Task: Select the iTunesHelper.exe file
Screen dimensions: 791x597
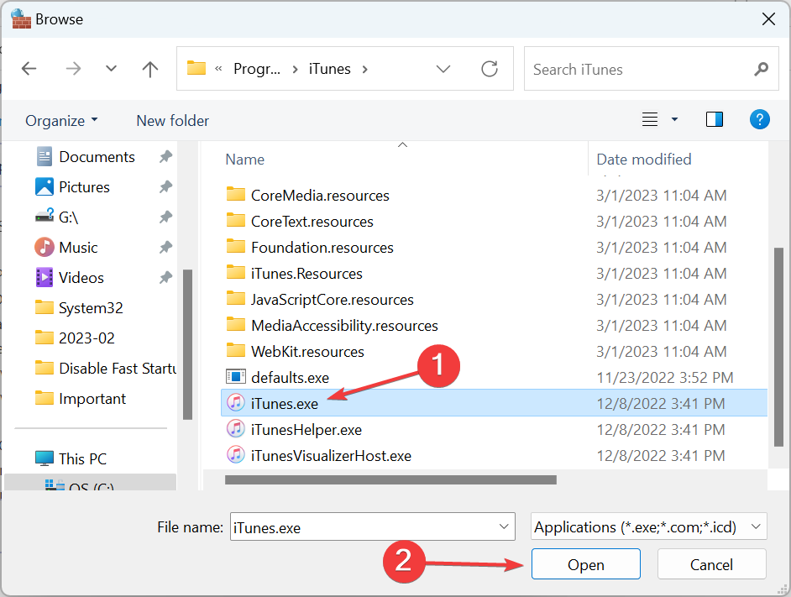Action: coord(306,430)
